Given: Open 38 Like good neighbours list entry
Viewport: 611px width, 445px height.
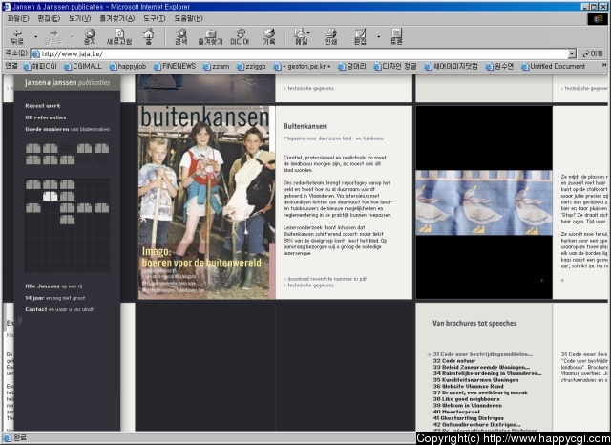Looking at the screenshot, I should tap(466, 399).
